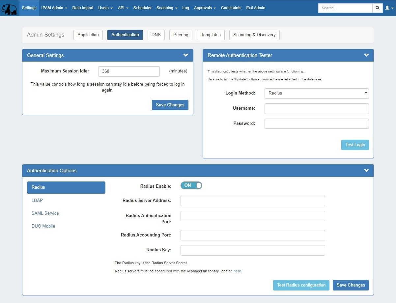Click the search magnifier icon
This screenshot has height=303, width=396.
(378, 8)
